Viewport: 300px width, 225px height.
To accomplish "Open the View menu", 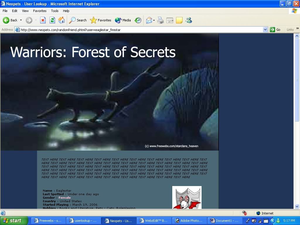I will click(x=25, y=11).
